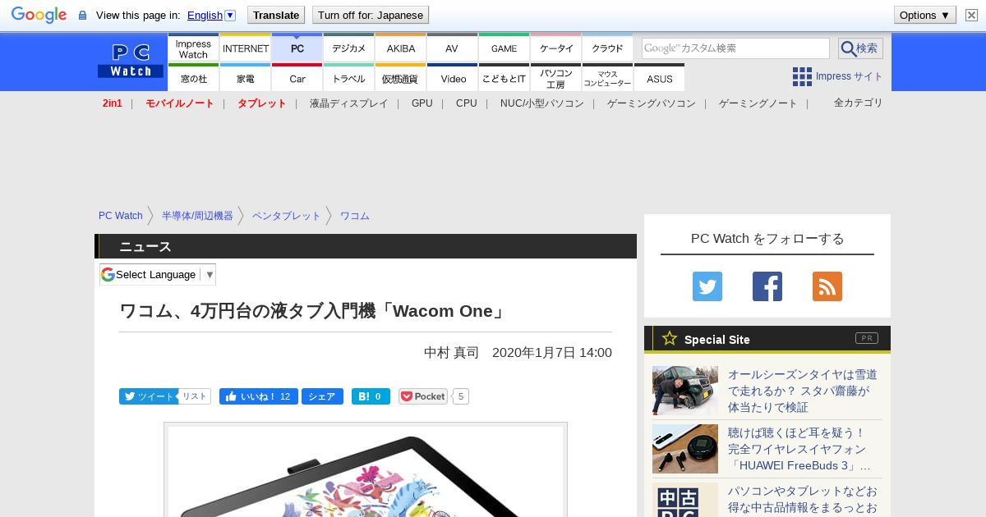Open the こどもとIT tab
Image resolution: width=986 pixels, height=517 pixels.
pyautogui.click(x=505, y=78)
